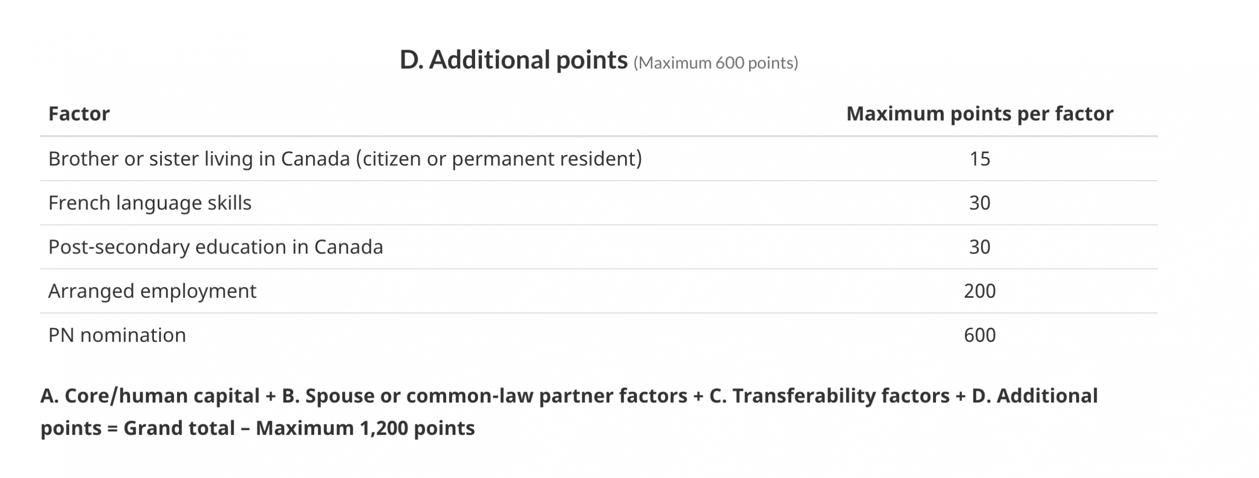Click the "French language skills" row label
The image size is (1259, 478).
(150, 203)
